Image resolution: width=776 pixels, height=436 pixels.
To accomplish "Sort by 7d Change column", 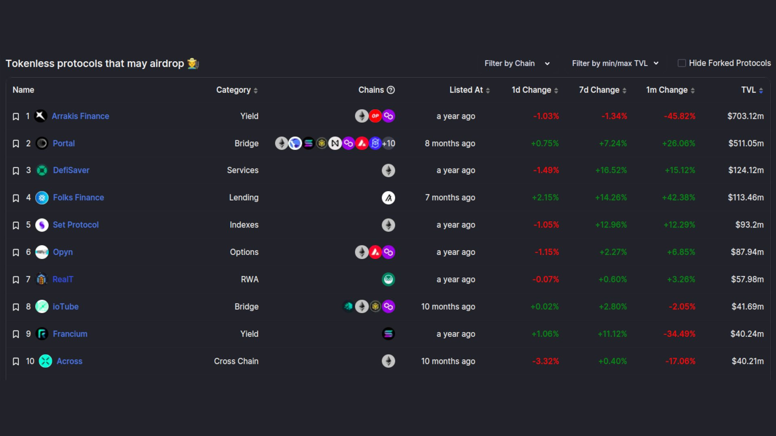I will point(603,90).
